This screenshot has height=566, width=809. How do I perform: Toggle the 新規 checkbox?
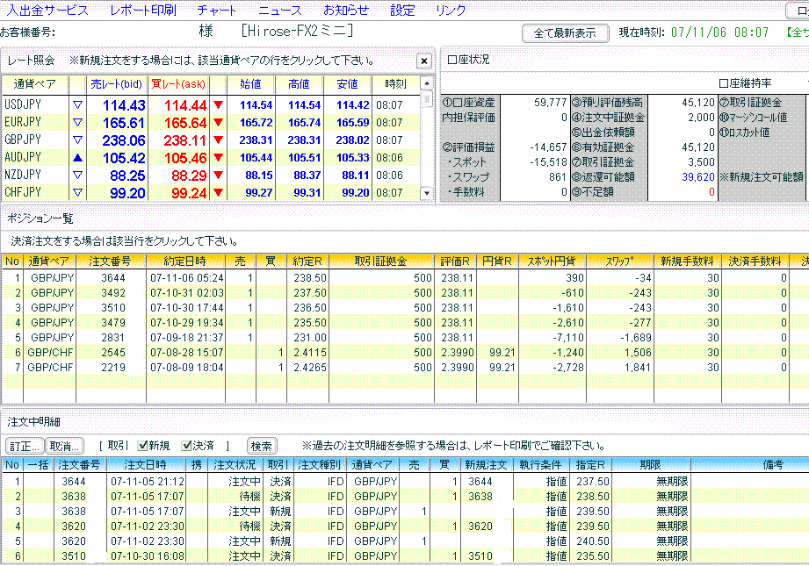point(143,446)
